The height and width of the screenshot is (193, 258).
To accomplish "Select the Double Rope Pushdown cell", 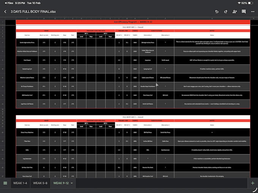I will pyautogui.click(x=148, y=86).
